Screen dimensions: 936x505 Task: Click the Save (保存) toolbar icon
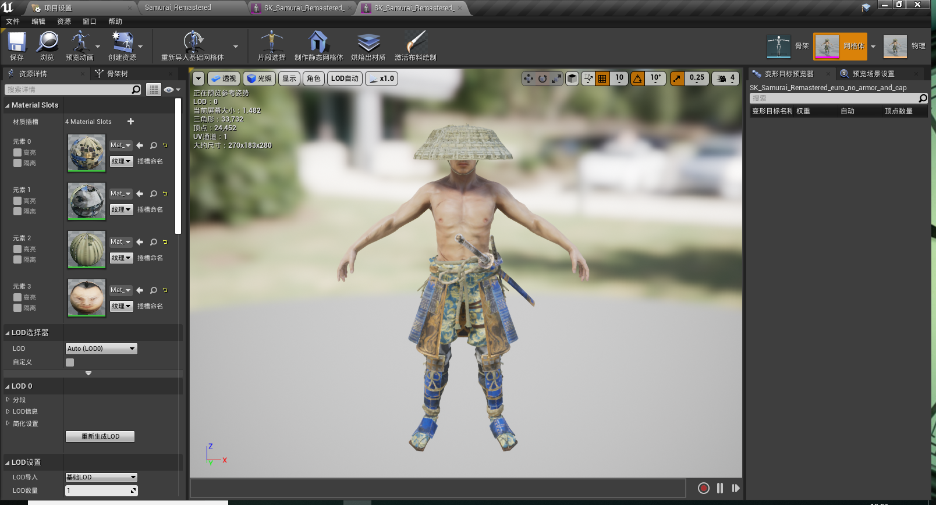click(17, 45)
